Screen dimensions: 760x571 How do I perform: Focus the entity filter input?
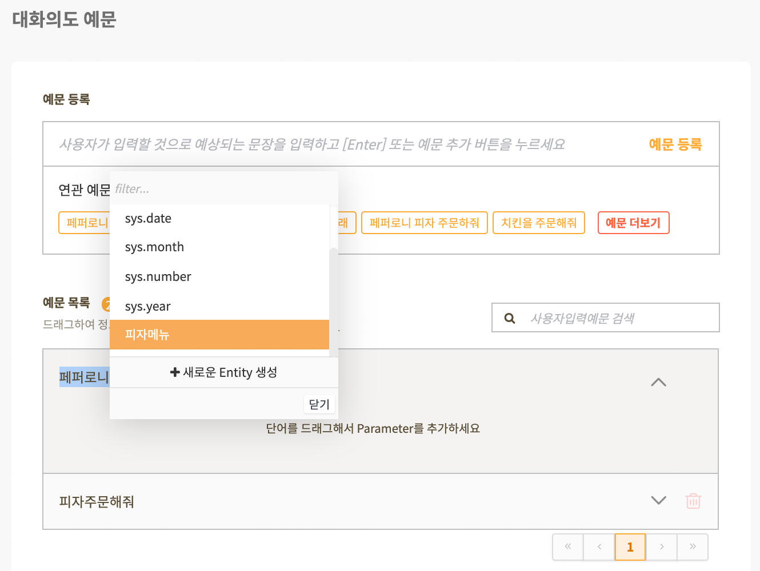point(224,188)
